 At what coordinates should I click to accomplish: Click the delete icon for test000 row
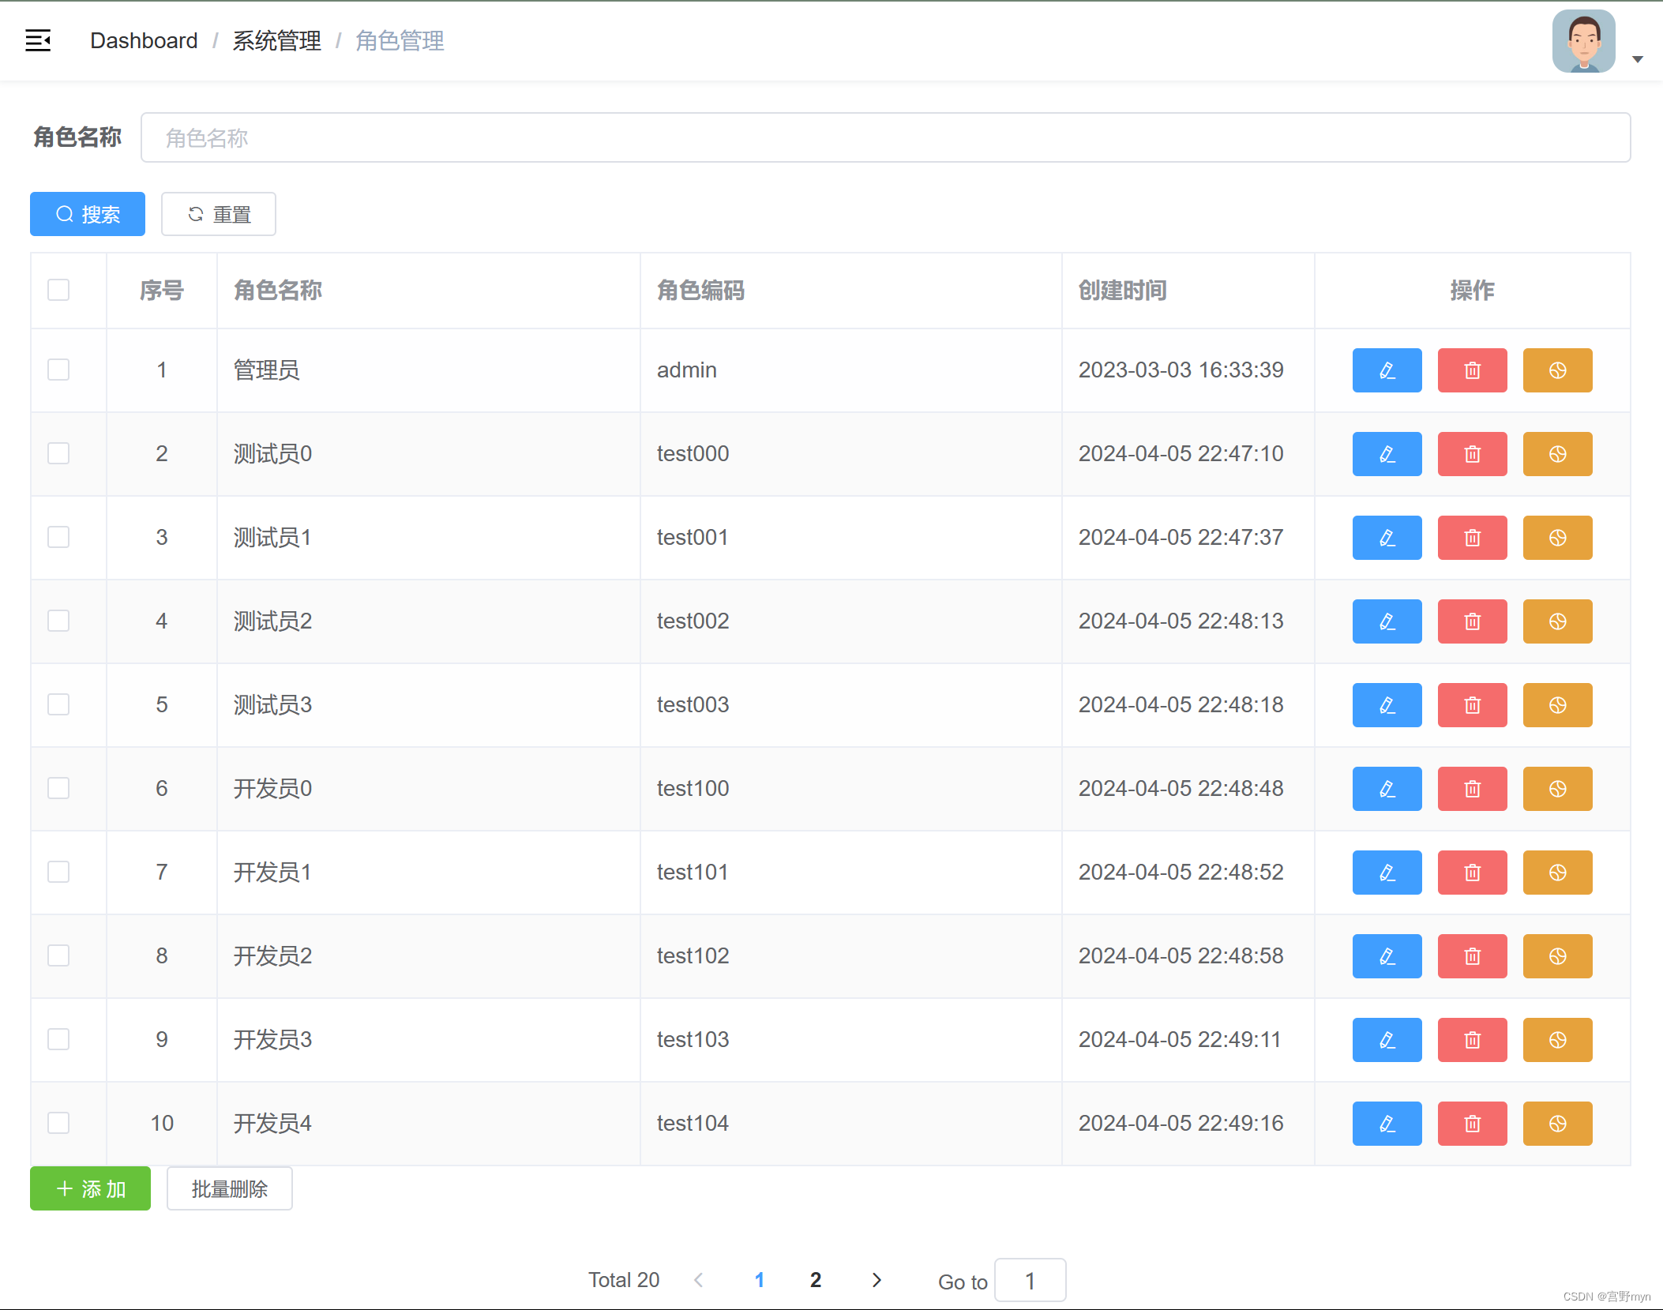coord(1472,454)
